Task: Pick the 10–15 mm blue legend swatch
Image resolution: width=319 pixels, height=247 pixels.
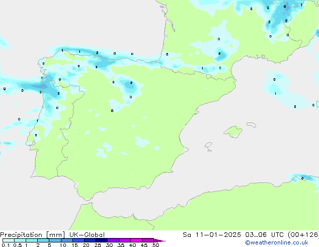Action: click(66, 240)
